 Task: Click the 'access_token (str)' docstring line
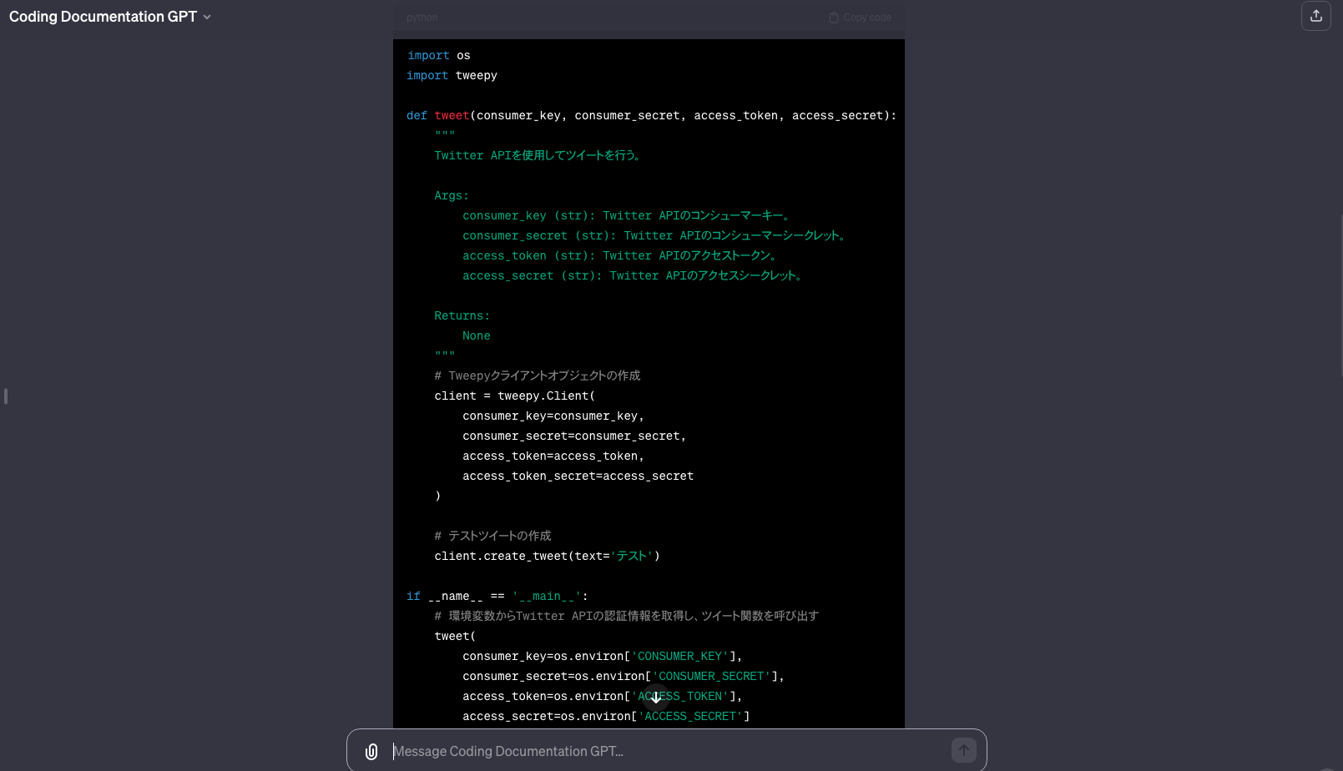[620, 256]
